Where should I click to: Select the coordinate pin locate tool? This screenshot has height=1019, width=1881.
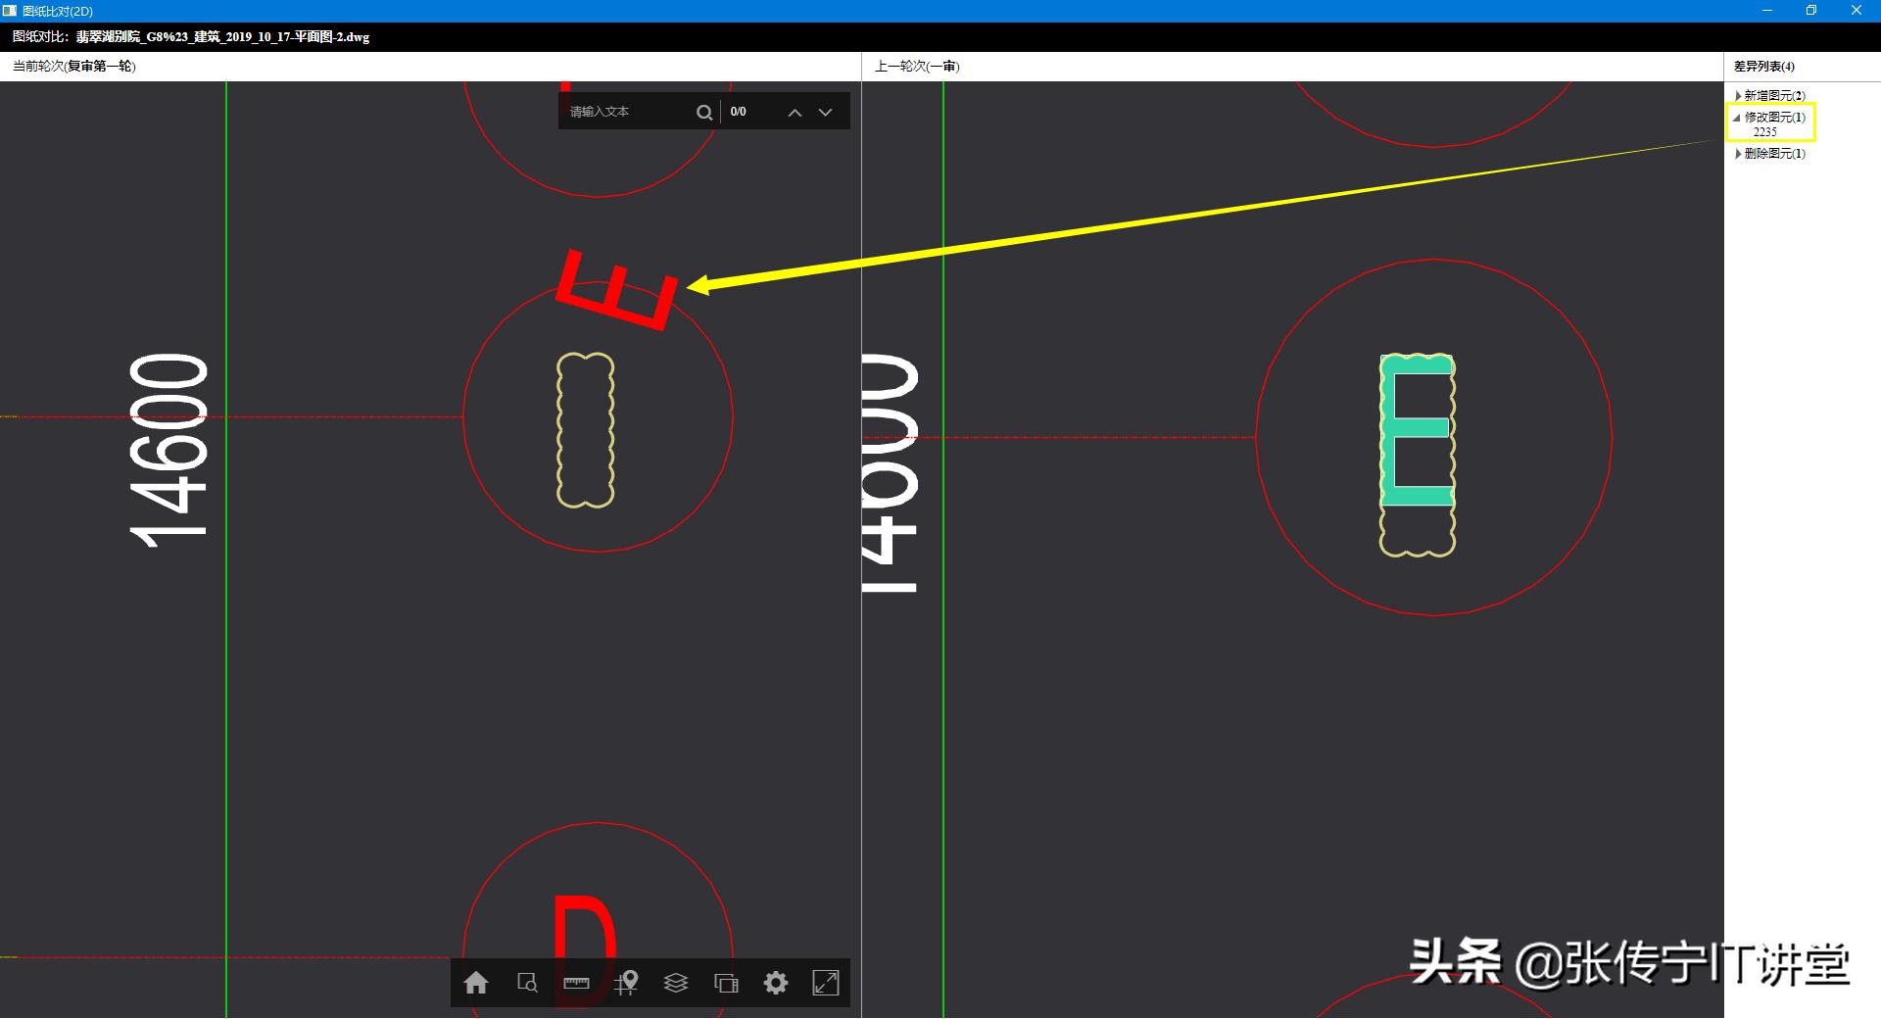click(628, 983)
